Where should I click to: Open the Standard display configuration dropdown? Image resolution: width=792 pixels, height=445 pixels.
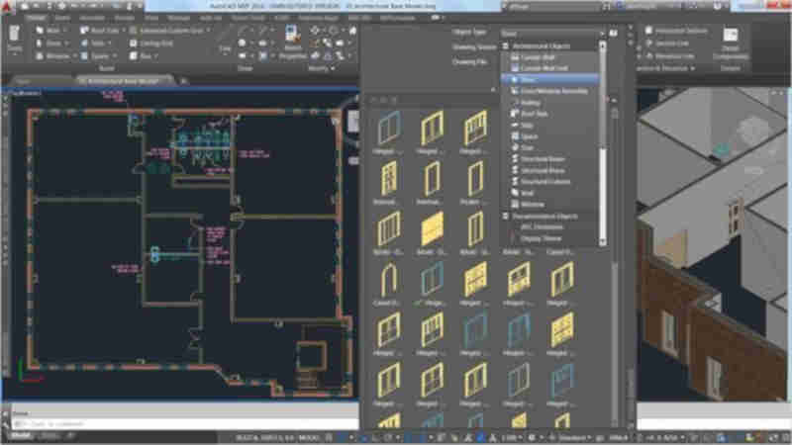576,438
